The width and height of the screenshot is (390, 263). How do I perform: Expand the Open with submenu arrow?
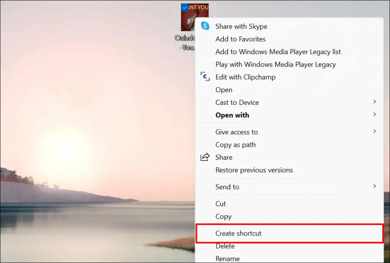tap(374, 114)
